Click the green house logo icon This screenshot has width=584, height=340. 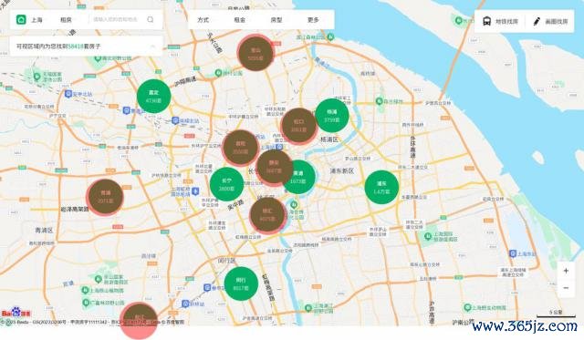coord(21,19)
